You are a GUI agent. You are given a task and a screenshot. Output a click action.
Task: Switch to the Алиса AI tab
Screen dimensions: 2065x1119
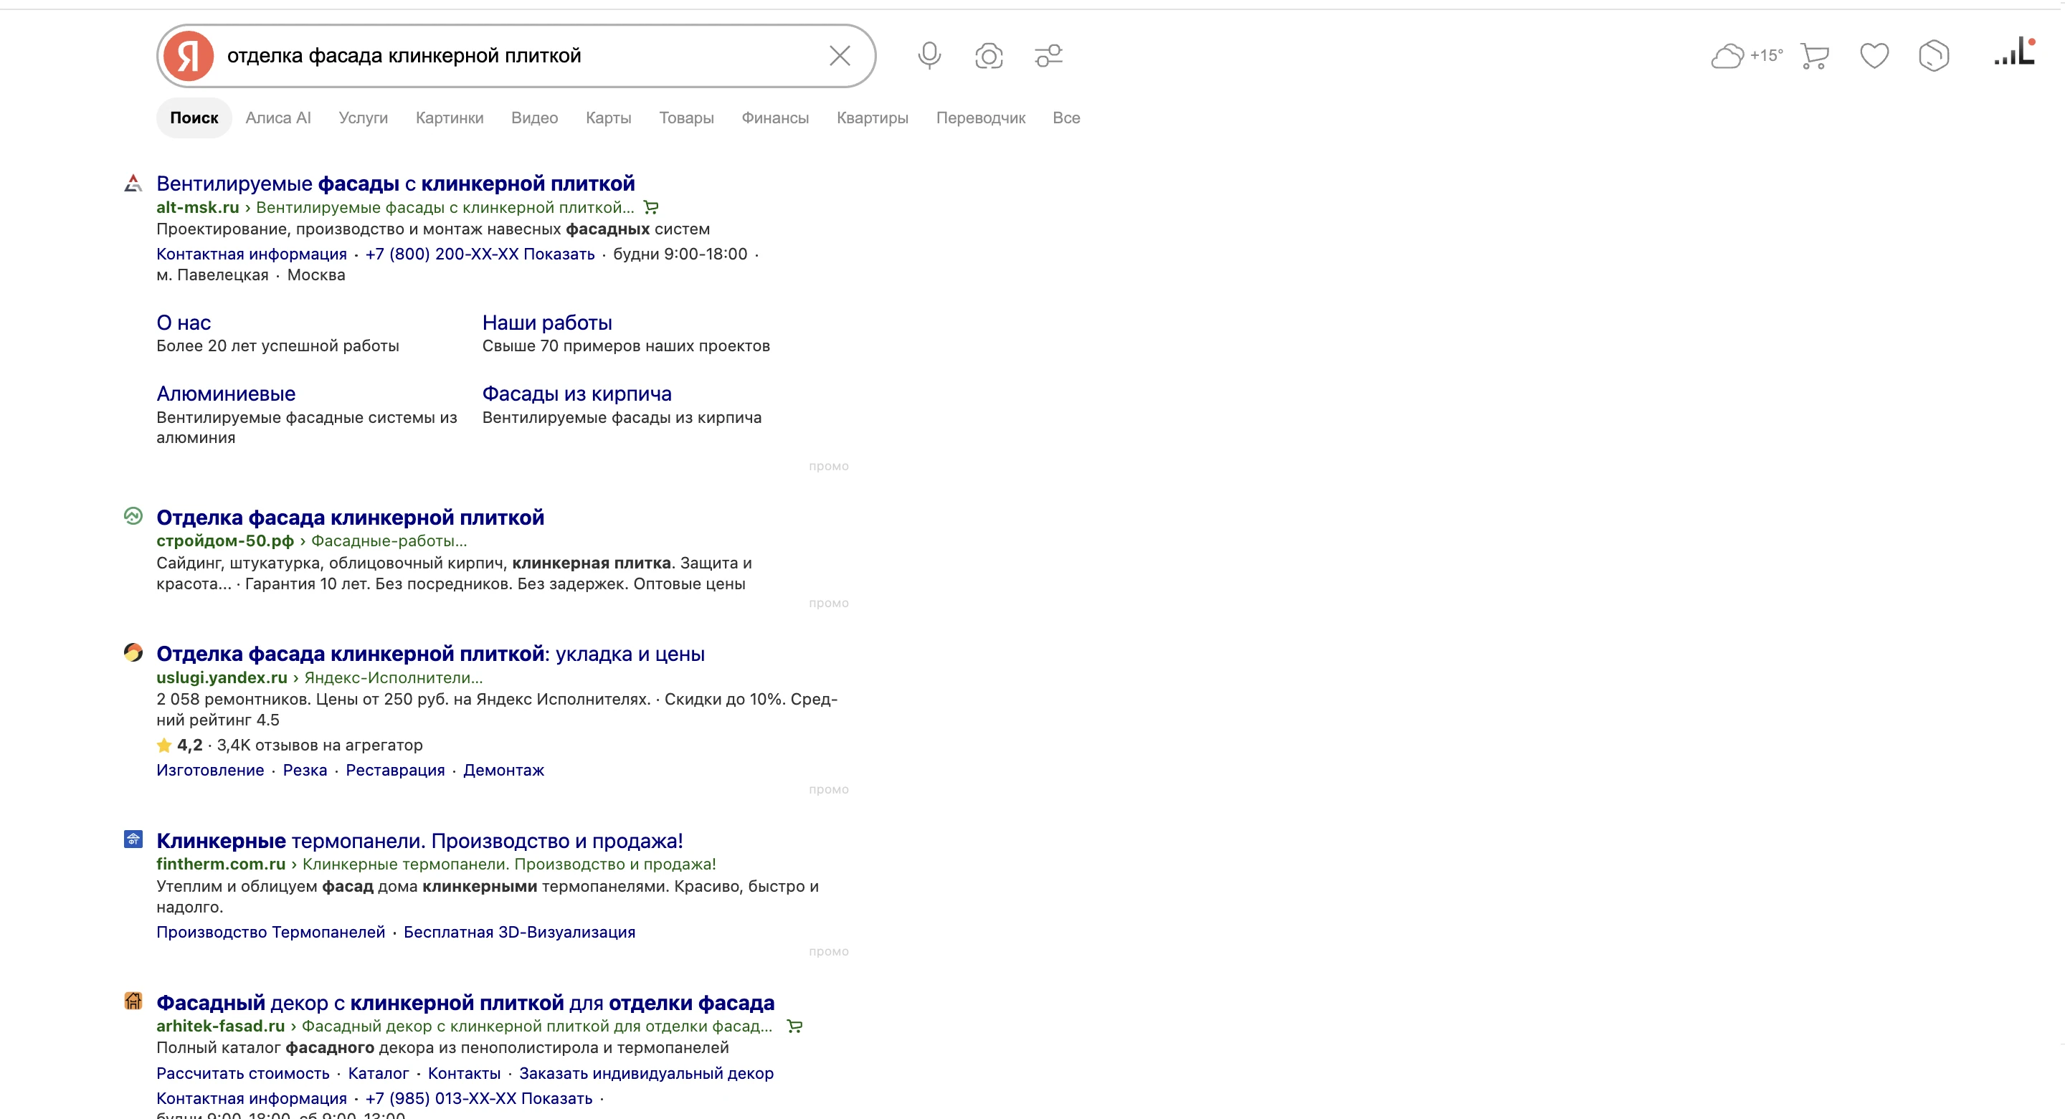click(278, 118)
